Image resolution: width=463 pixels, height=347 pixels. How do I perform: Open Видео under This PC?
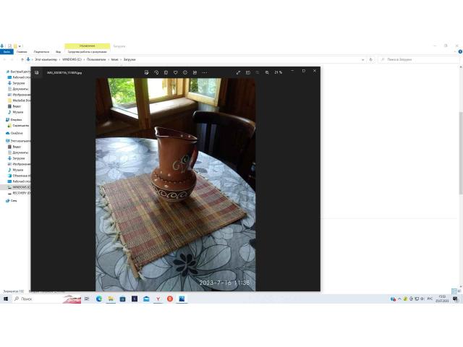[x=14, y=147]
